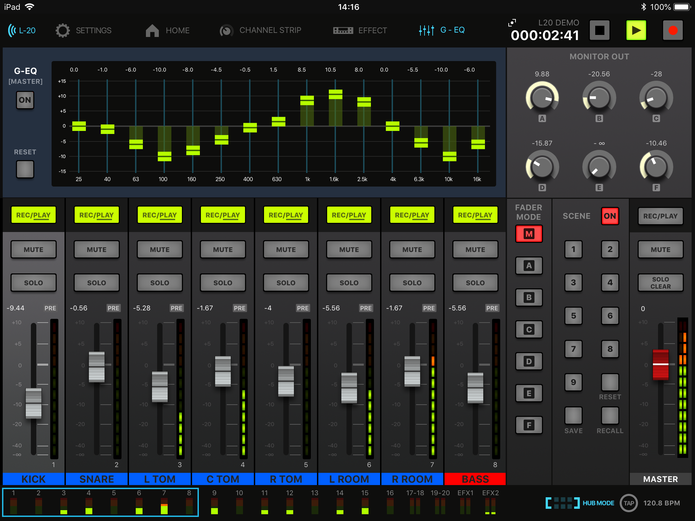Turn off the Scene ON toggle
Image resolution: width=695 pixels, height=521 pixels.
[x=610, y=216]
